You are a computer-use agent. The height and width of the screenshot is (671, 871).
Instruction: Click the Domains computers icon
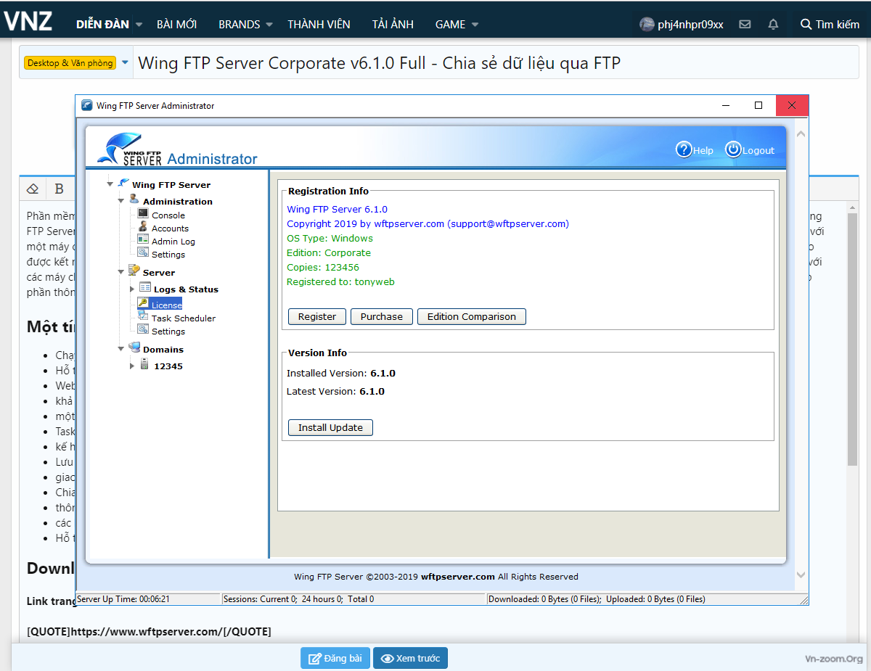pyautogui.click(x=134, y=348)
